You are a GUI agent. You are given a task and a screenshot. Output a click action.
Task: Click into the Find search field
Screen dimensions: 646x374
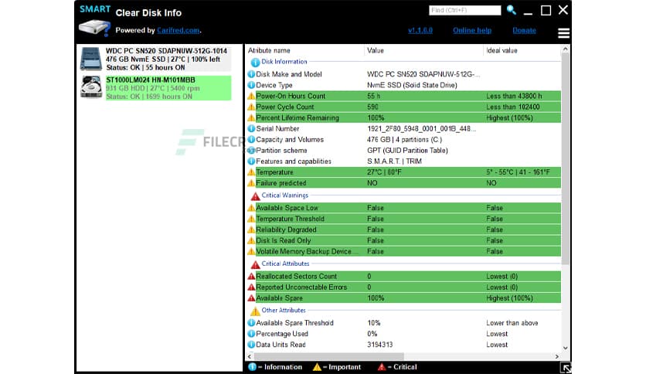(x=464, y=10)
